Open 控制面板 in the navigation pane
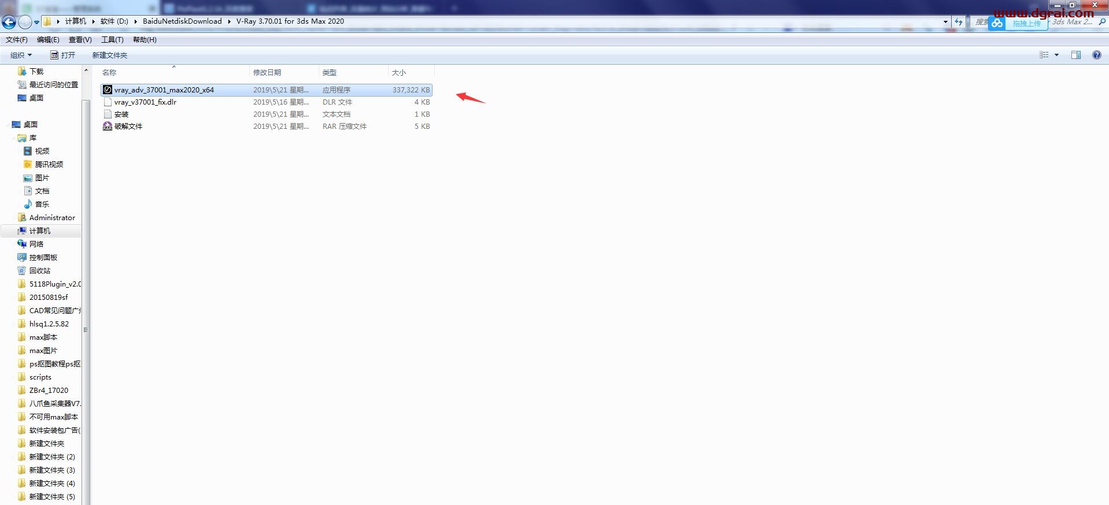The width and height of the screenshot is (1109, 505). 43,257
